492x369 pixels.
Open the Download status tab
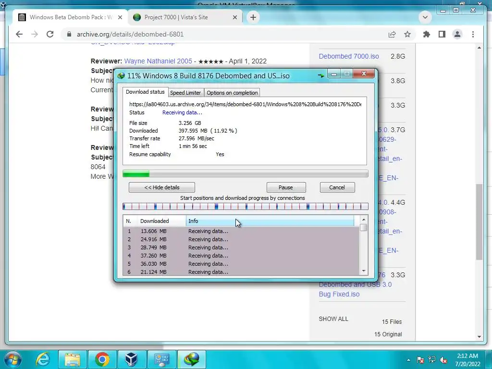click(145, 92)
